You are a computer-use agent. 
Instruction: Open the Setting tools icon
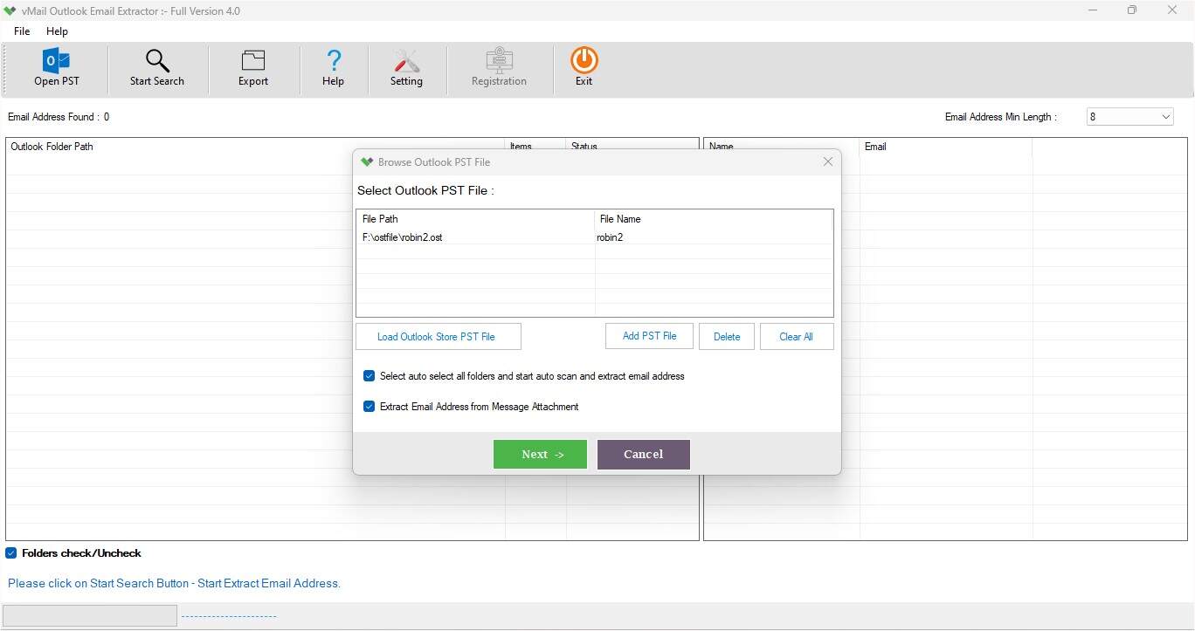406,60
